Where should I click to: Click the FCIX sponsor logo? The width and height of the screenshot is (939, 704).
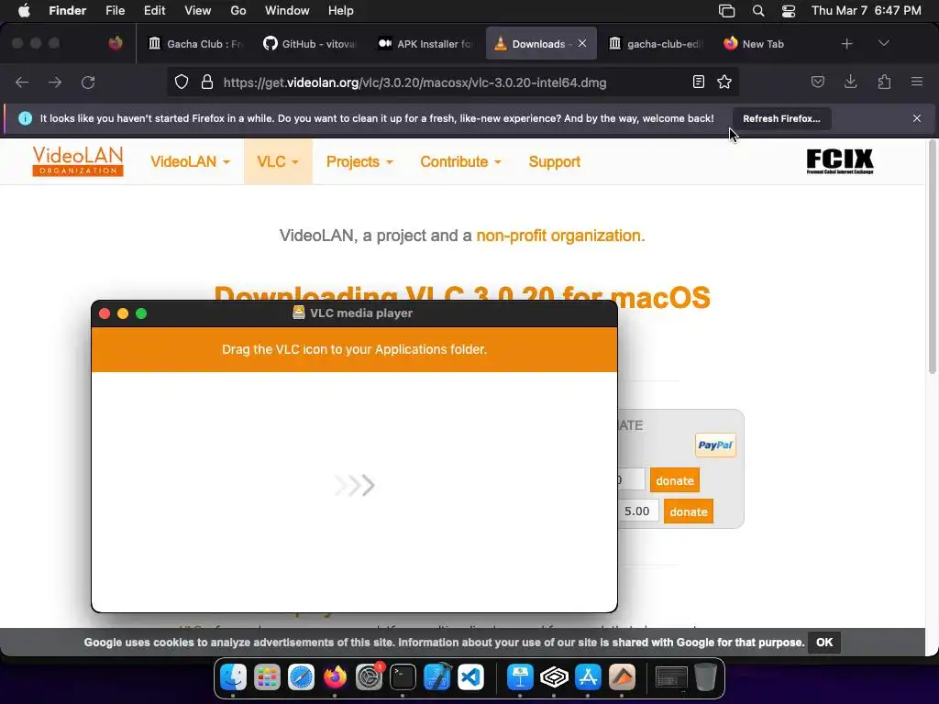(x=840, y=161)
